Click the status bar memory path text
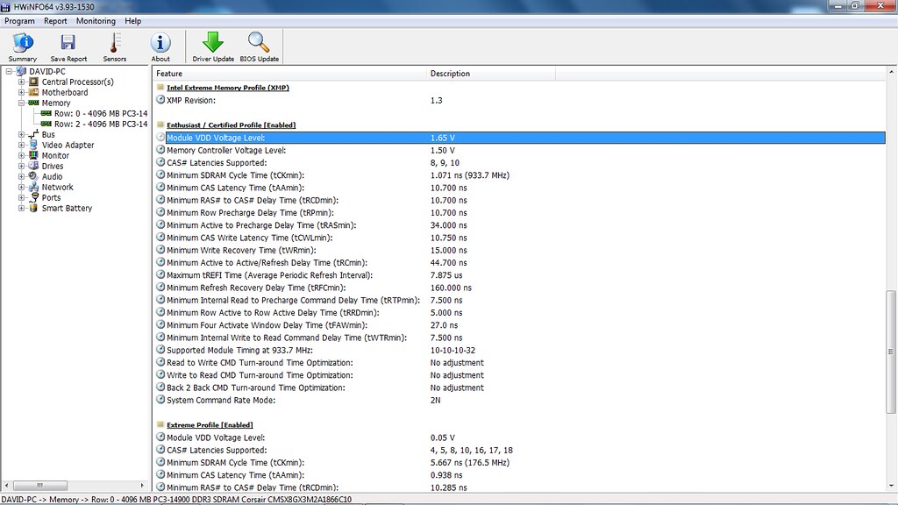The height and width of the screenshot is (505, 898). pos(176,499)
